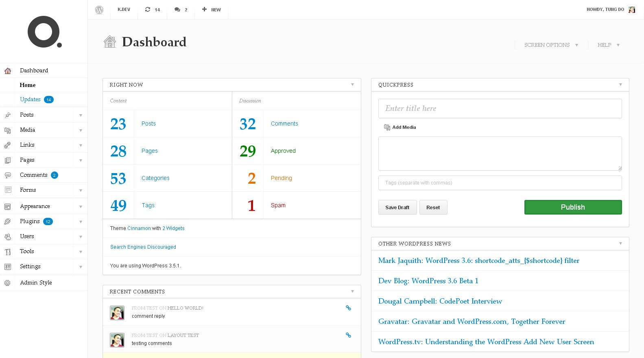Click Tung Do's avatar in the admin bar

pos(632,9)
